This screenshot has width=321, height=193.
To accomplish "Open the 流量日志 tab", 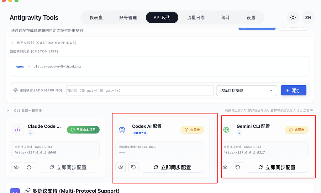I will 196,17.
